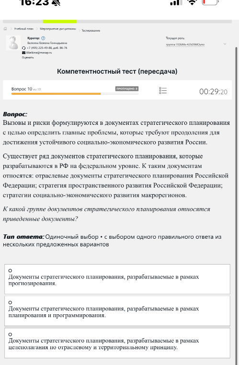Click the Компетентностный тест (пересдача) heading

[x=117, y=71]
